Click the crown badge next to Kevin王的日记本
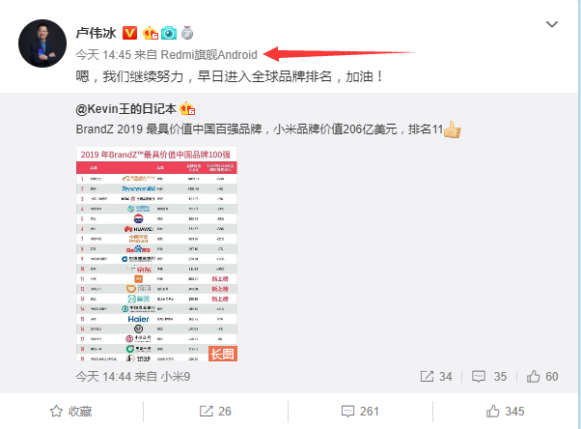Image resolution: width=581 pixels, height=429 pixels. point(187,109)
